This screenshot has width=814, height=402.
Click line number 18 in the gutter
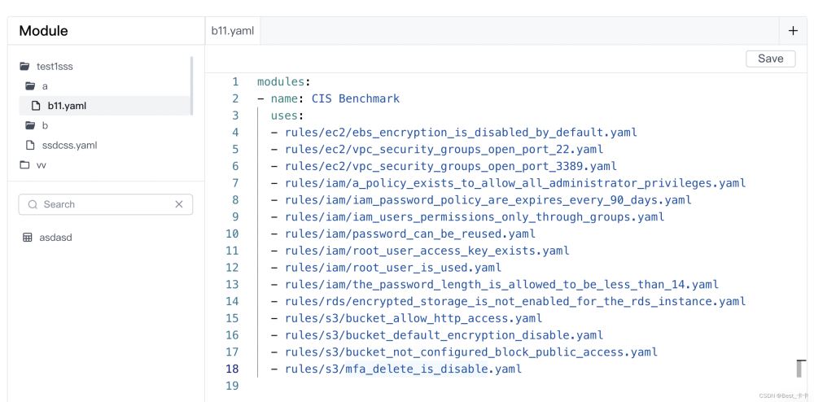click(232, 369)
